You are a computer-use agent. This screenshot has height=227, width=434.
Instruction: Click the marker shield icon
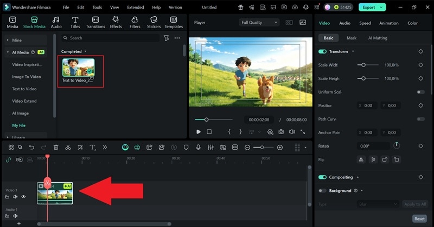[186, 148]
